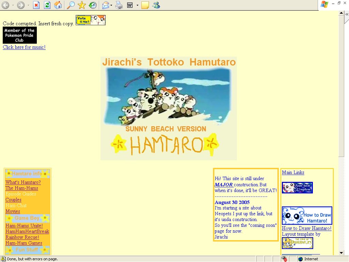Click the 'Jirachi' signature in the news box

(221, 237)
